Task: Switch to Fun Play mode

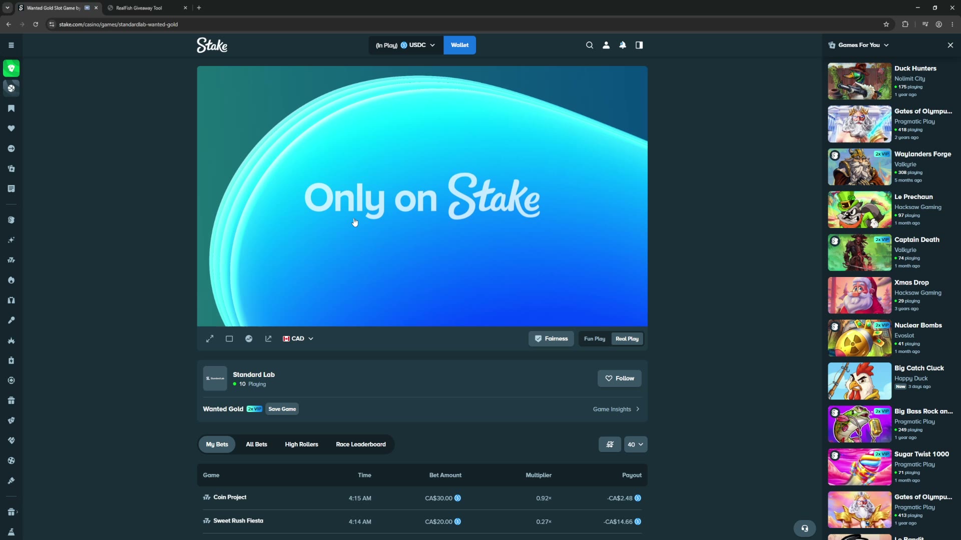Action: pos(595,338)
